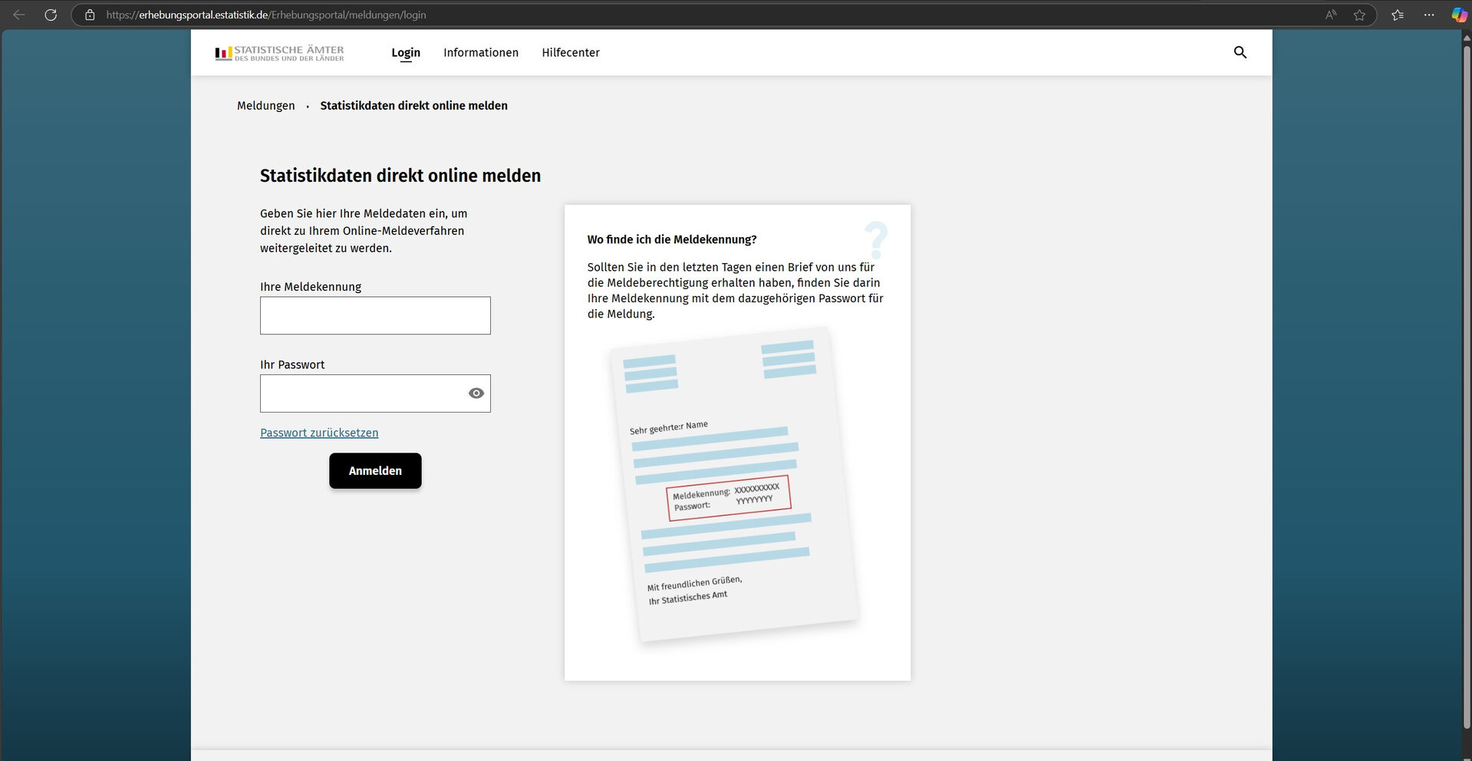1472x761 pixels.
Task: Reload the page with the refresh icon
Action: click(51, 15)
